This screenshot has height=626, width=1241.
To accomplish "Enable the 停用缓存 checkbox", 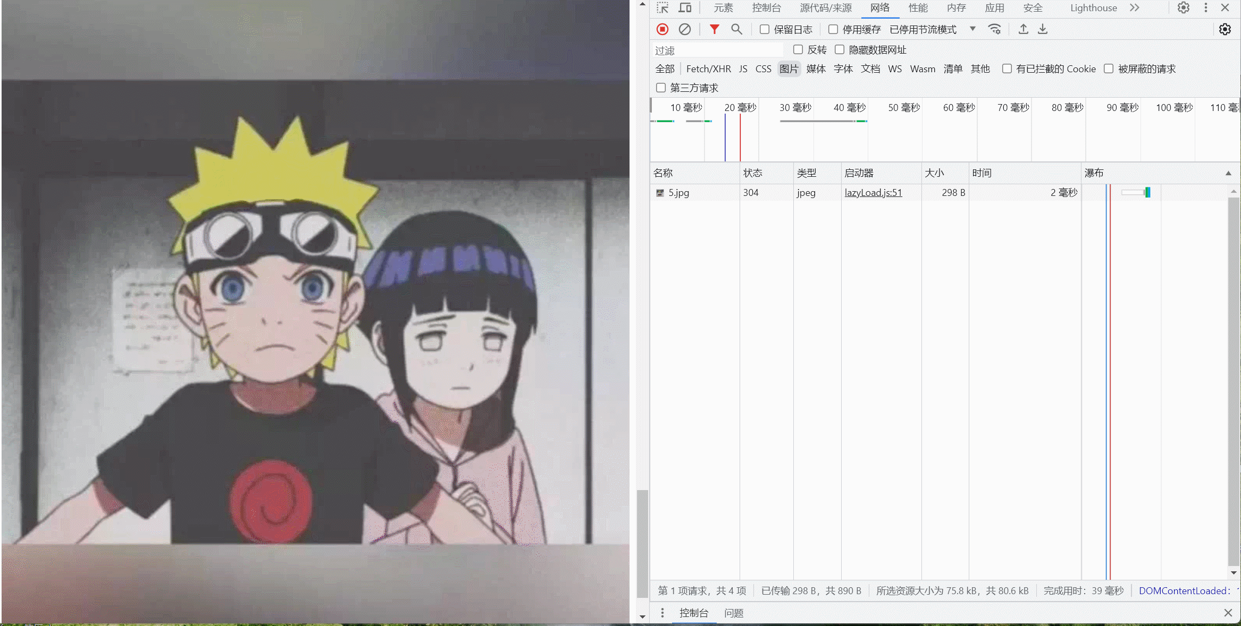I will pyautogui.click(x=833, y=30).
